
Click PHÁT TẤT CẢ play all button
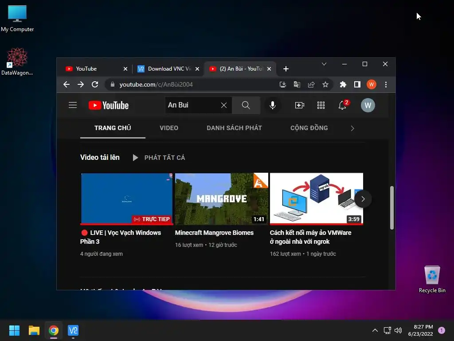(x=159, y=158)
